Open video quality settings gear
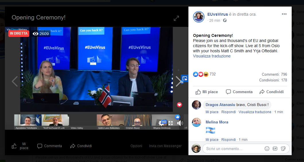This screenshot has width=304, height=162. click(161, 123)
